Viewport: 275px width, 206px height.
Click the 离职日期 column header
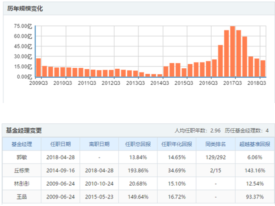click(99, 144)
